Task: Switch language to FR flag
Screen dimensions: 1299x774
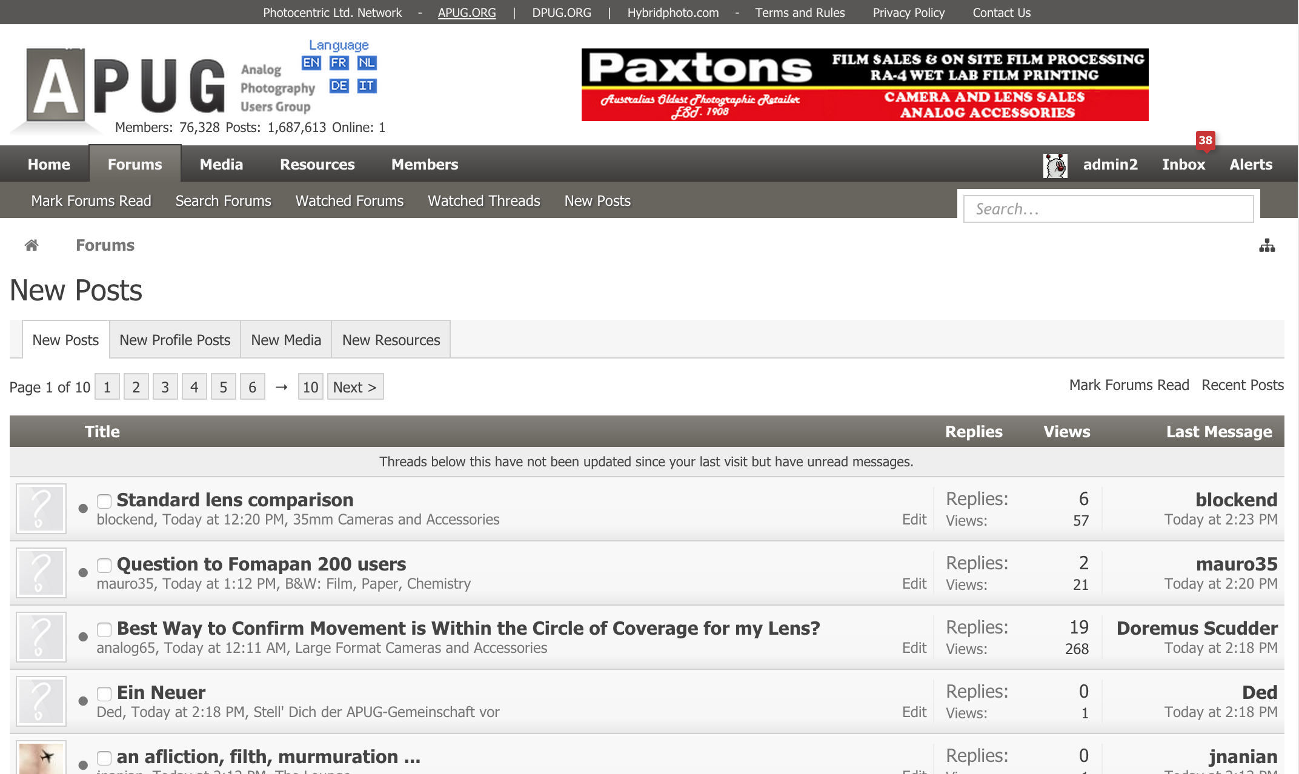Action: pyautogui.click(x=339, y=63)
